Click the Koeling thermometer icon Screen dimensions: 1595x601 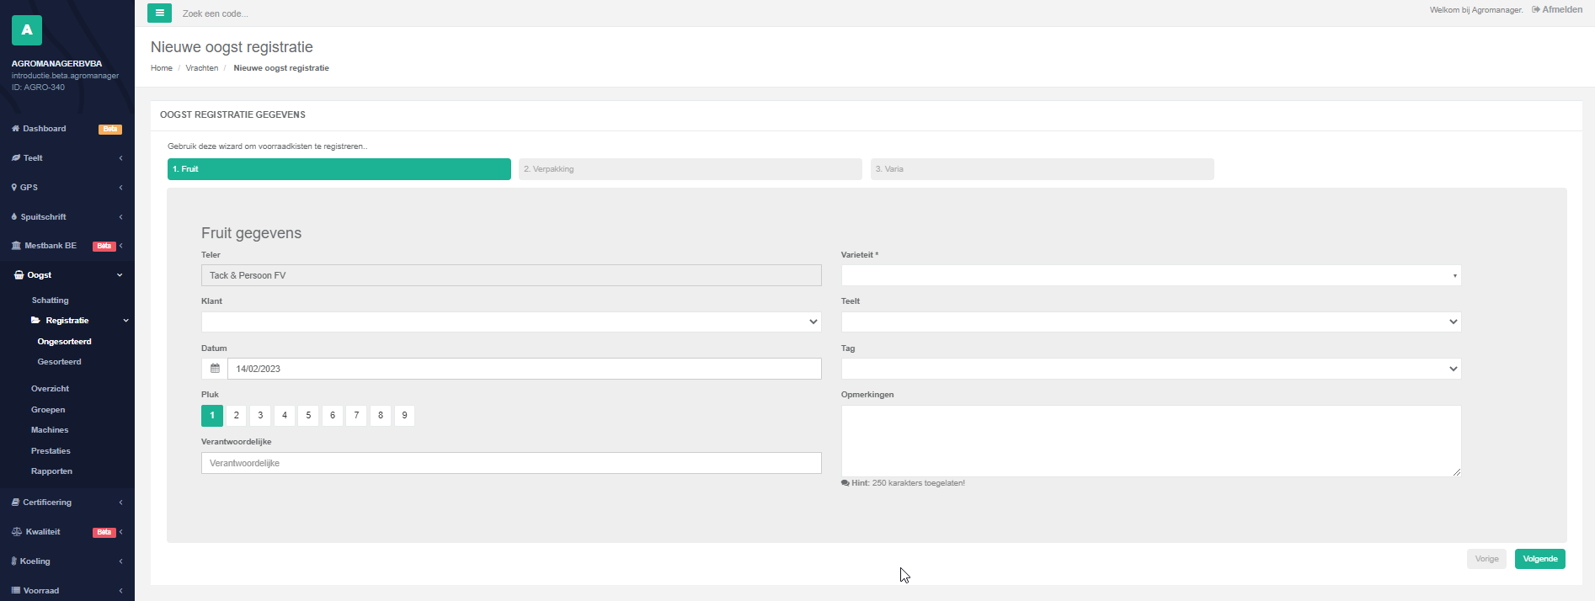click(13, 561)
